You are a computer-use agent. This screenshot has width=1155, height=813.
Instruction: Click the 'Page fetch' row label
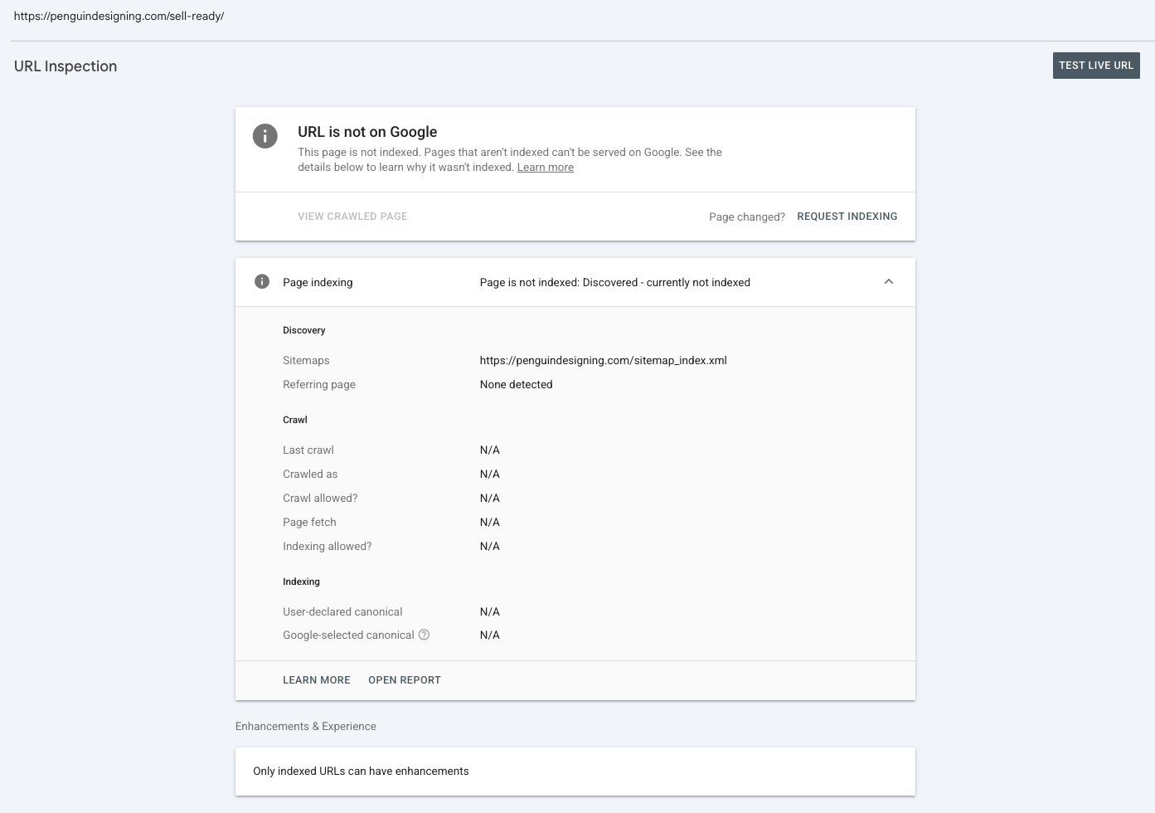click(x=309, y=522)
